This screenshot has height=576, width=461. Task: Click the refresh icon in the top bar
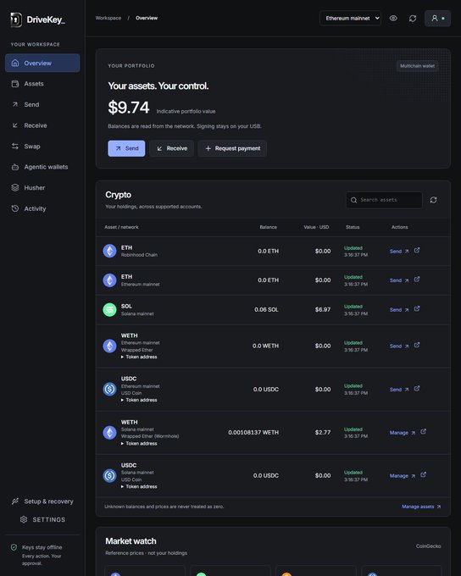pos(413,18)
